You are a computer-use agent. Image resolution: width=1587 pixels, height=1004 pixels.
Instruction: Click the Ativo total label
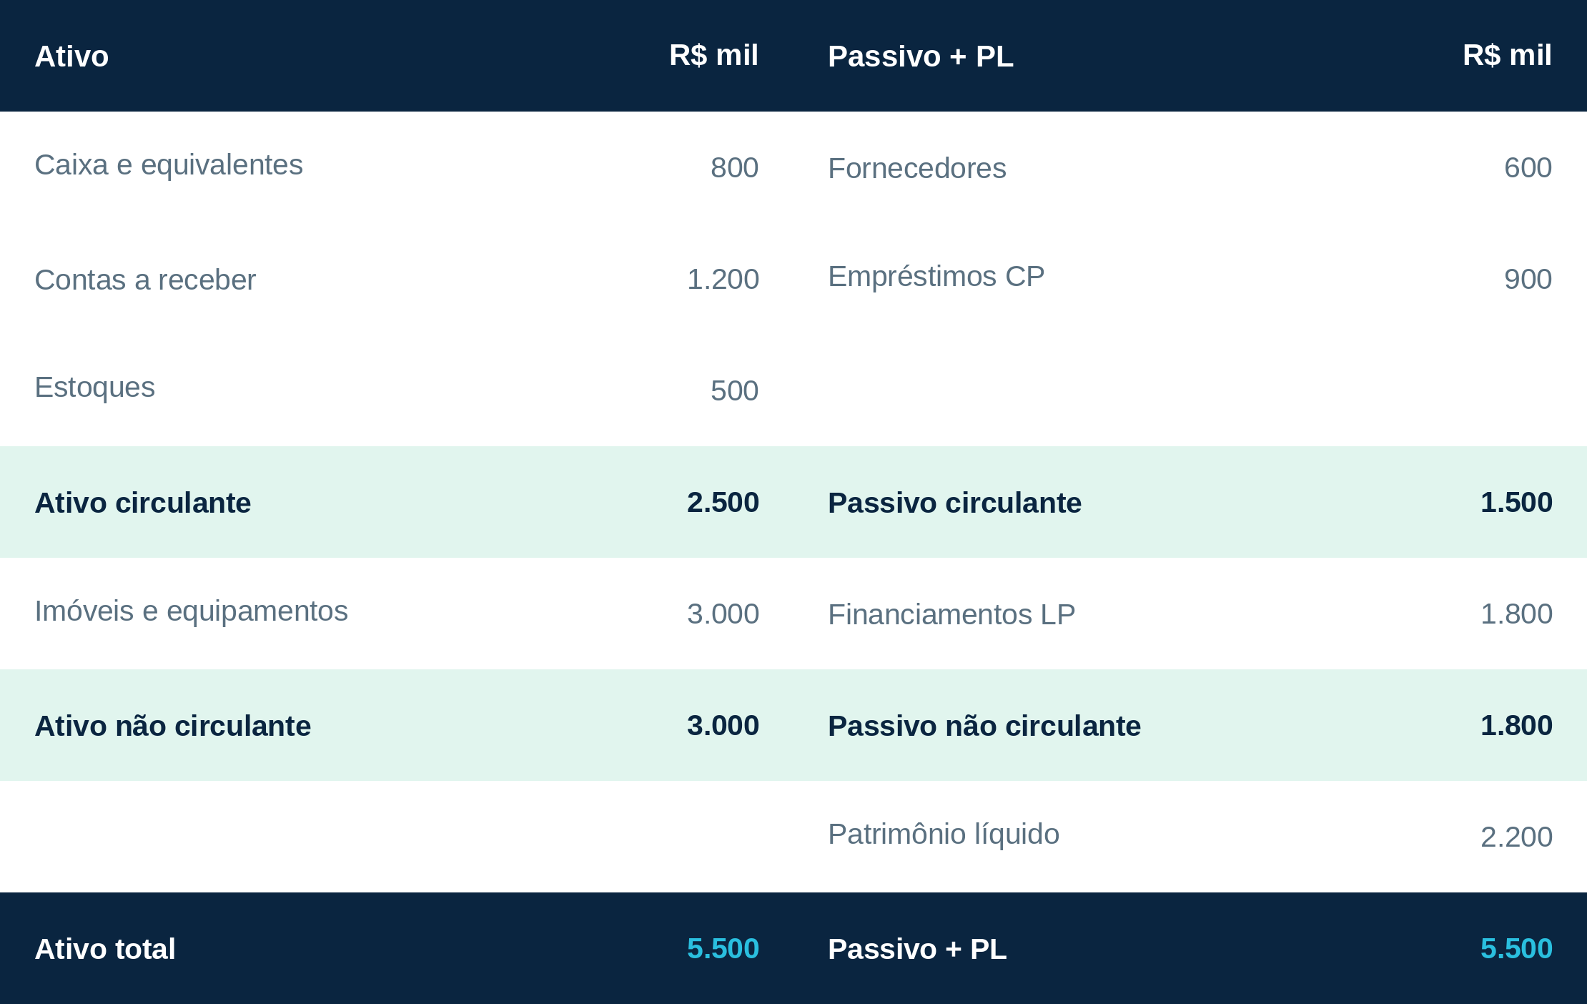[105, 949]
